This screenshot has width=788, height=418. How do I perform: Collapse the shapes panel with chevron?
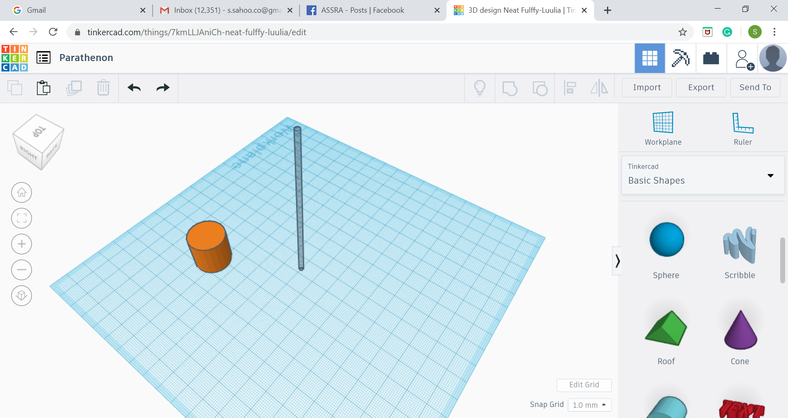(617, 261)
